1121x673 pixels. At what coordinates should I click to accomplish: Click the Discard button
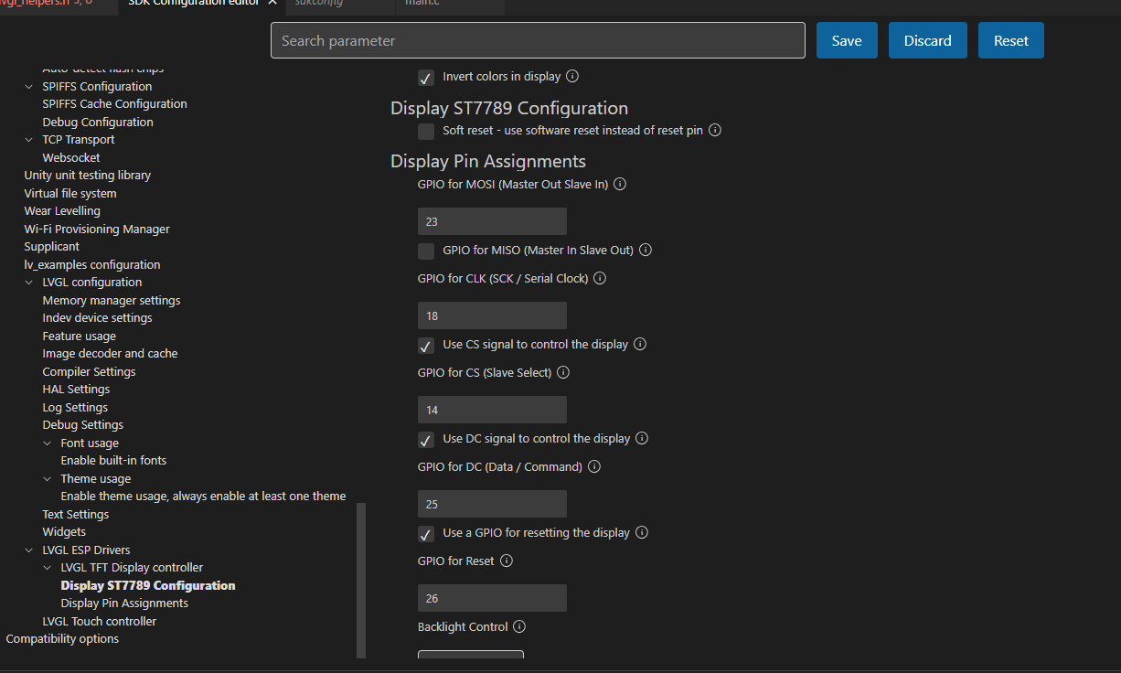(927, 40)
